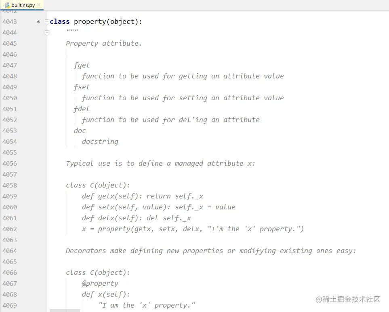Click the asterisk gutter marker on line 4043
Image resolution: width=389 pixels, height=312 pixels.
pyautogui.click(x=38, y=22)
